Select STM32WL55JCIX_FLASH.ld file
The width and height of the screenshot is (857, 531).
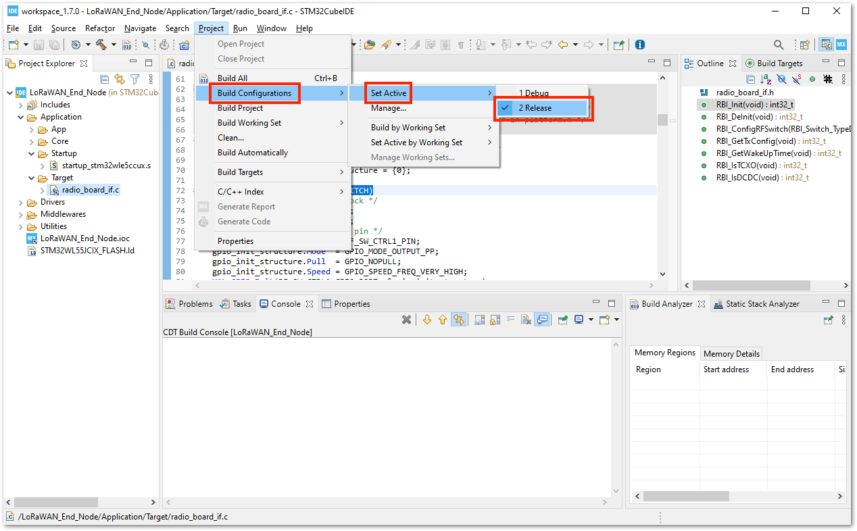80,251
